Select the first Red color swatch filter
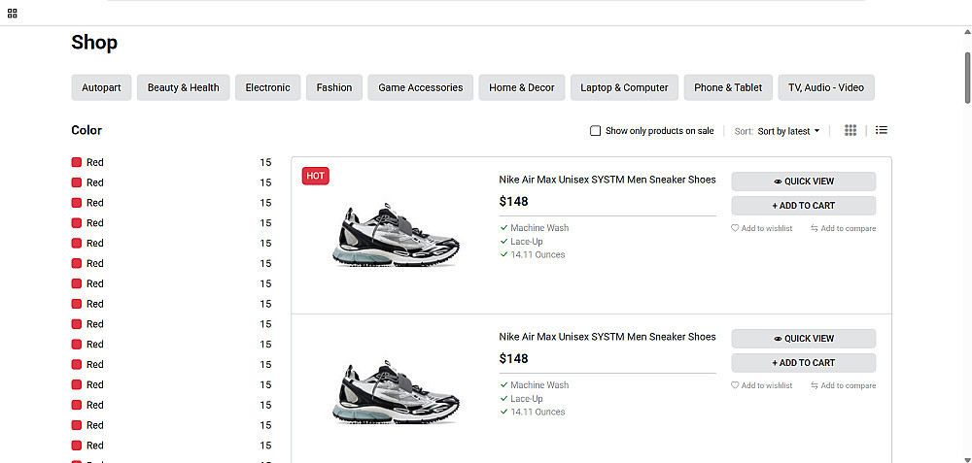This screenshot has width=972, height=463. point(77,163)
